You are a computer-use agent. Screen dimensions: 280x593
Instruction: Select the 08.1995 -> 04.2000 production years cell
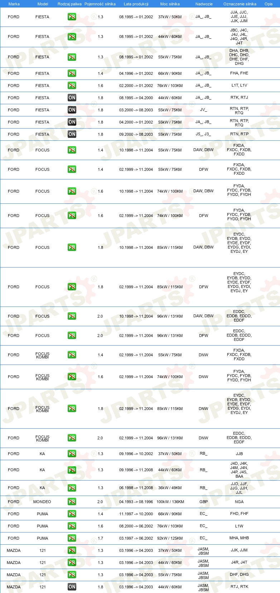pos(136,98)
